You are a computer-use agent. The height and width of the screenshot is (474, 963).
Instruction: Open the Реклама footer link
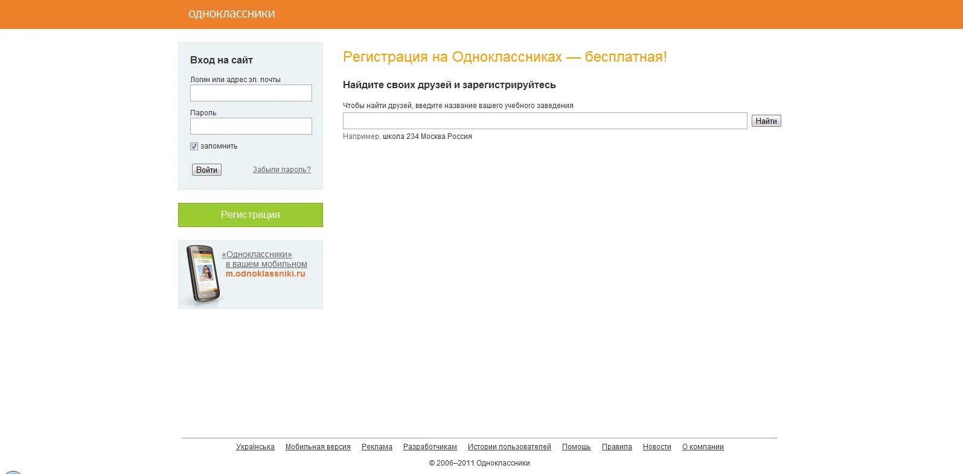[377, 447]
